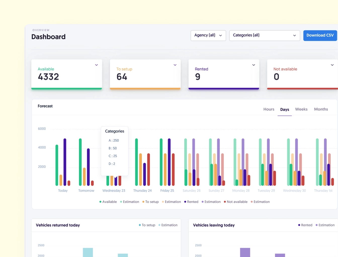
Task: Open the Categories (all) dropdown
Action: 265,35
